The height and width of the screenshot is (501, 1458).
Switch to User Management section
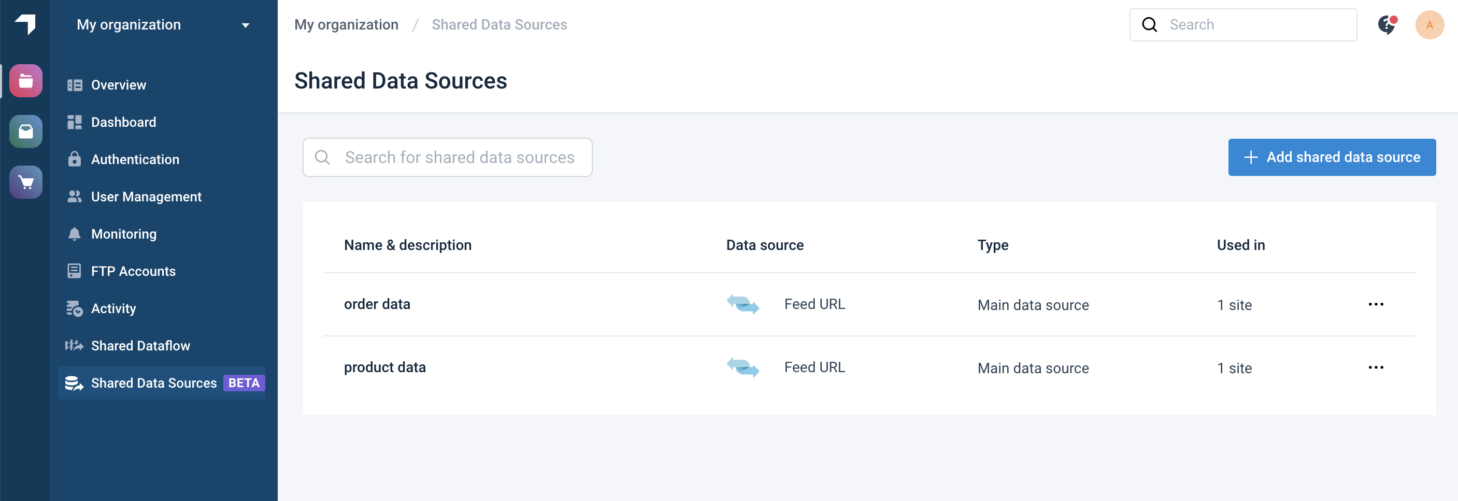click(x=146, y=196)
